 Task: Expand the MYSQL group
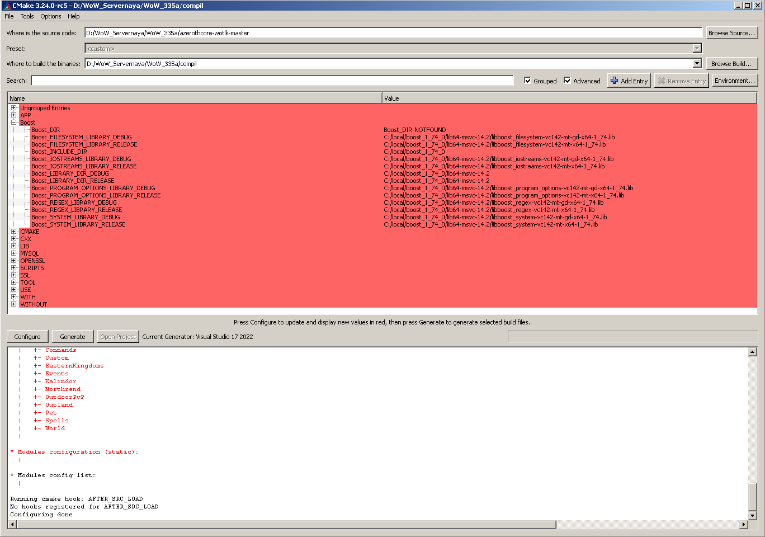click(14, 253)
